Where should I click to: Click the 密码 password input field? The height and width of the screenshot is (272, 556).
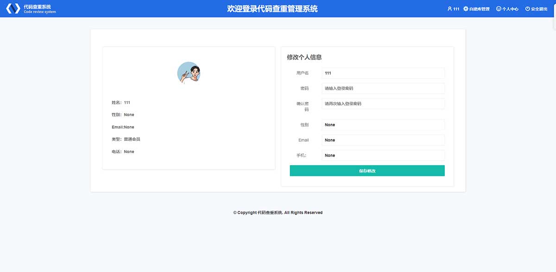[x=383, y=88]
